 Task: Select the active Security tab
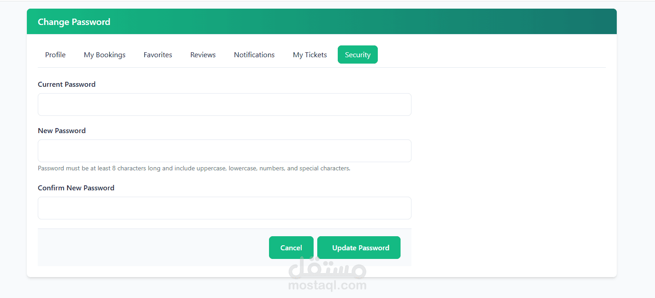tap(358, 55)
